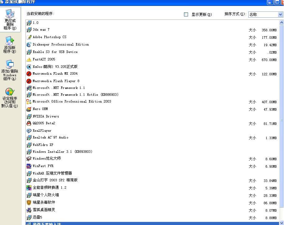The image size is (284, 225).
Task: Select the 3ds max 7 icon
Action: point(29,30)
